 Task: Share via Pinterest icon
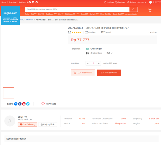point(24,104)
